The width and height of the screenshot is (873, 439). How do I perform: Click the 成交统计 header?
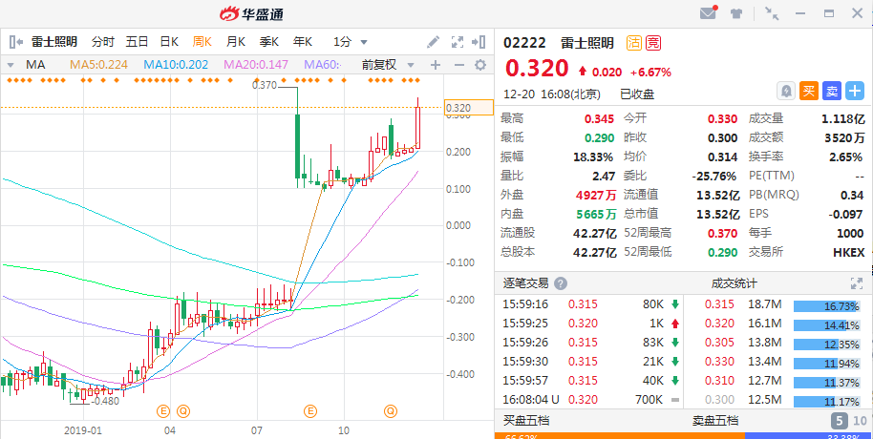tap(734, 283)
